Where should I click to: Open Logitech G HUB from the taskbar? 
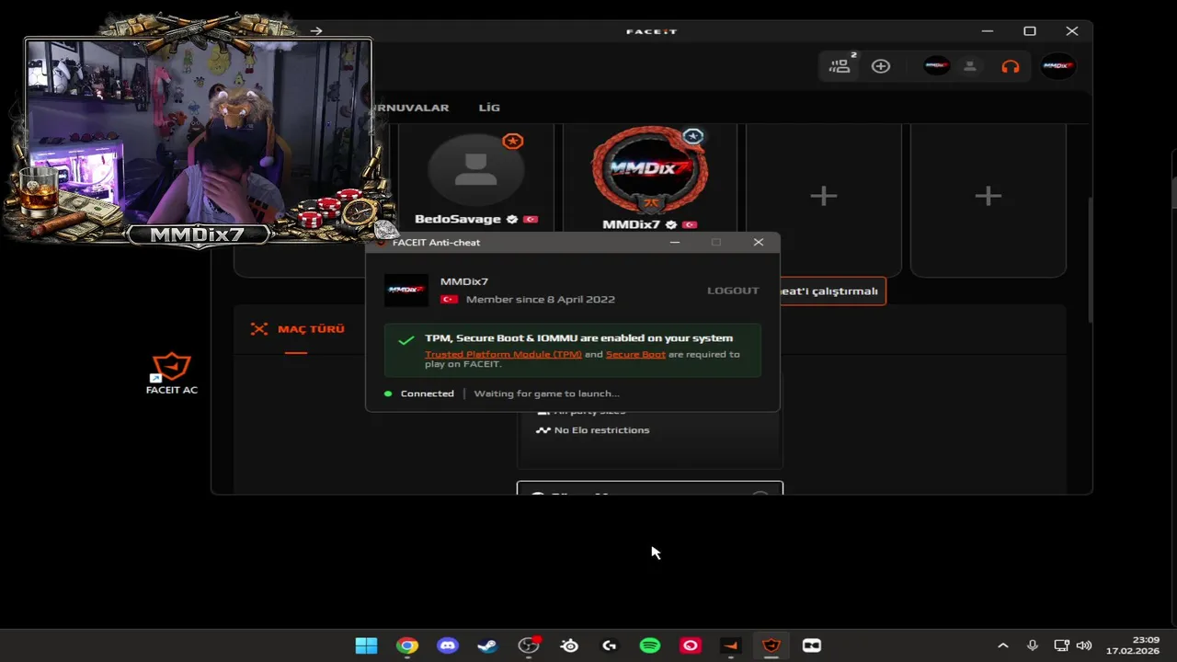pyautogui.click(x=610, y=645)
